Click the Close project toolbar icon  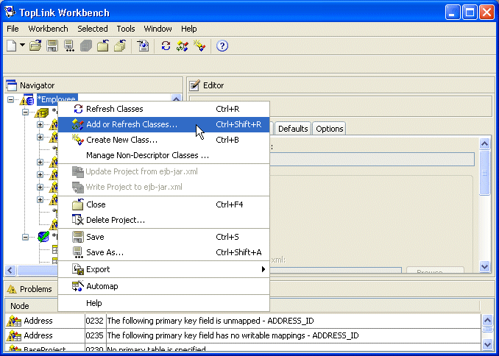tap(103, 46)
